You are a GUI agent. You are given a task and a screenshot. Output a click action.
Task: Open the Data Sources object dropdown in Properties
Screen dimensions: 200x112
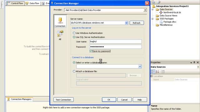(x=198, y=67)
